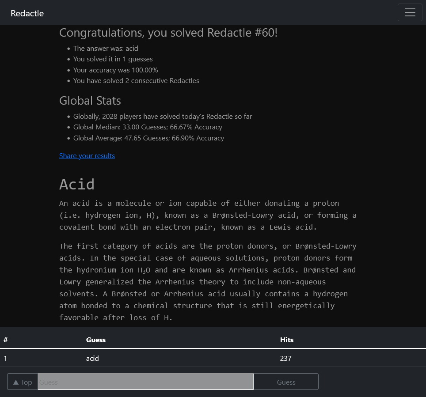This screenshot has height=397, width=426.
Task: Click the Guess column header
Action: point(96,340)
